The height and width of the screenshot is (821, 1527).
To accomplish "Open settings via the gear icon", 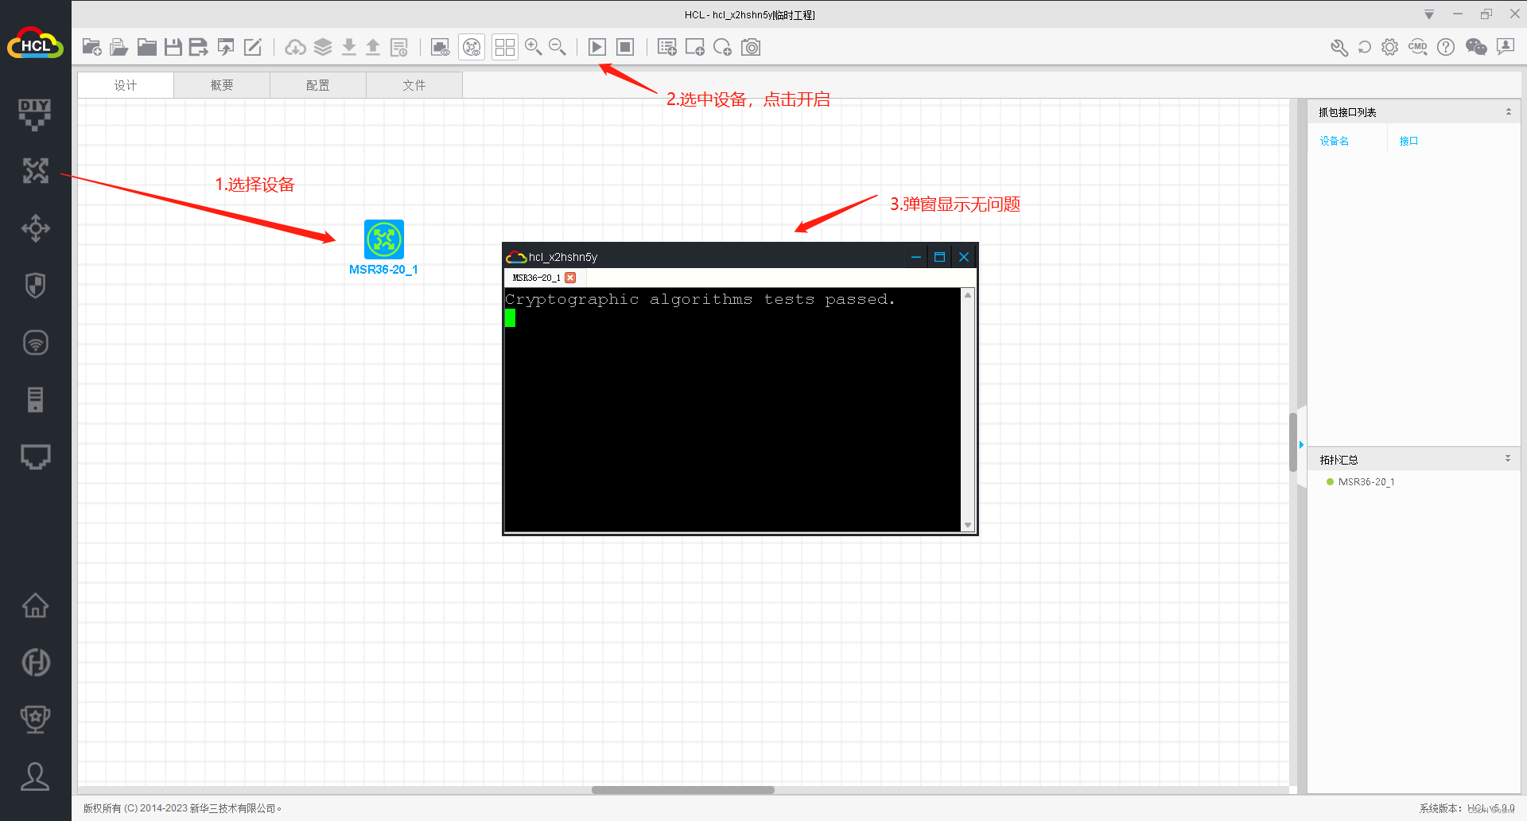I will (x=1389, y=48).
